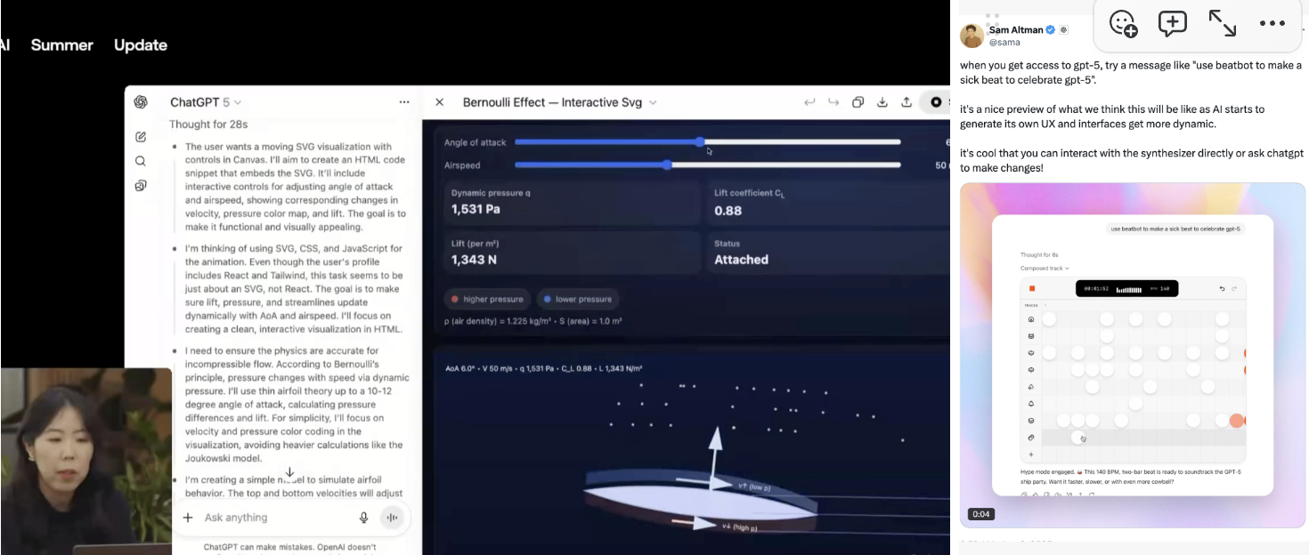Click the 'higher pressure' legend chip
Image resolution: width=1309 pixels, height=555 pixels.
(x=488, y=299)
